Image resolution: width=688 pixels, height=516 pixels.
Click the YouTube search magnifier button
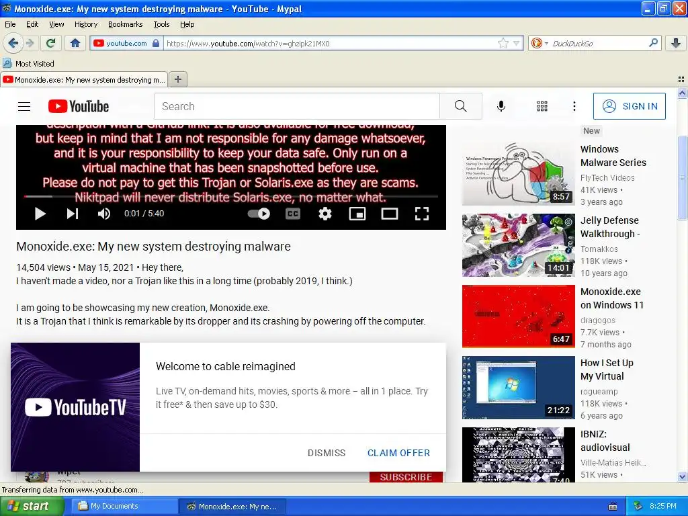pos(461,106)
